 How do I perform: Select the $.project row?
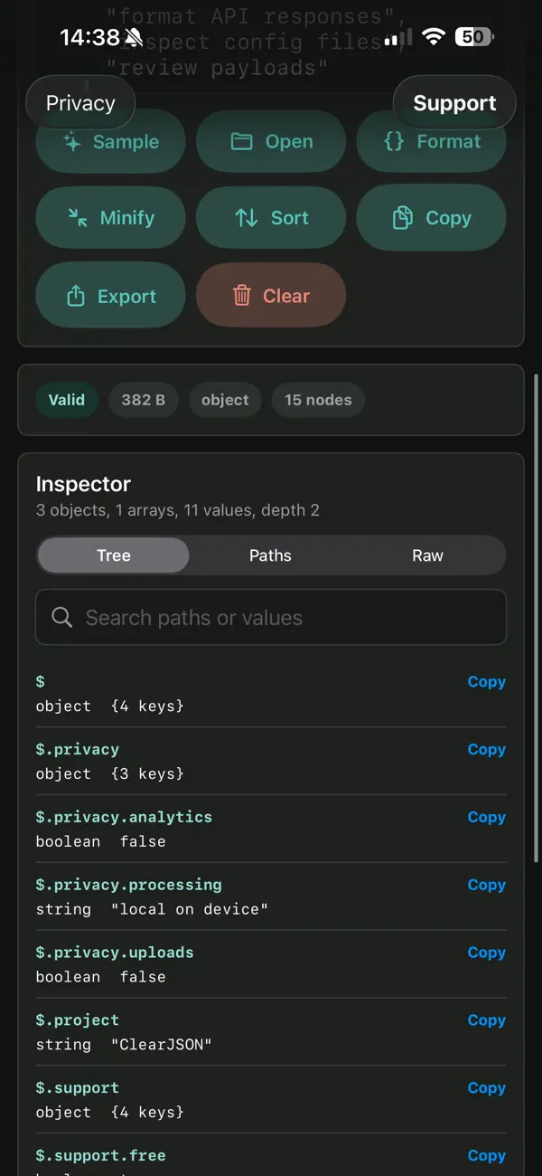click(271, 1033)
